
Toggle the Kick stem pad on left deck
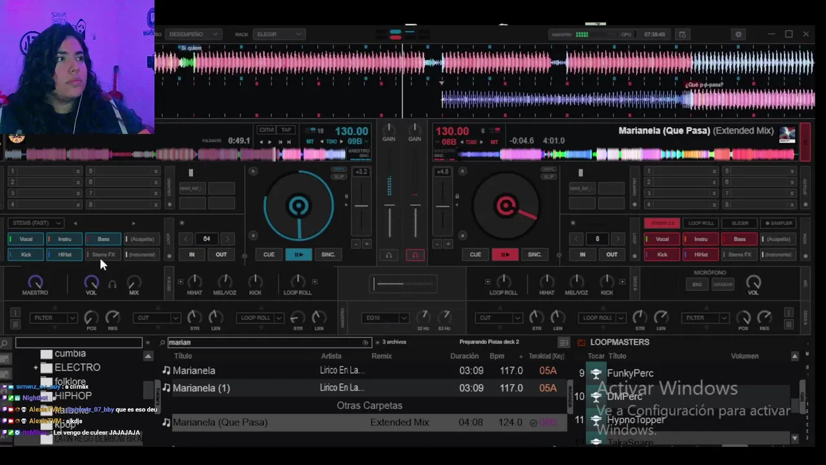(x=26, y=254)
